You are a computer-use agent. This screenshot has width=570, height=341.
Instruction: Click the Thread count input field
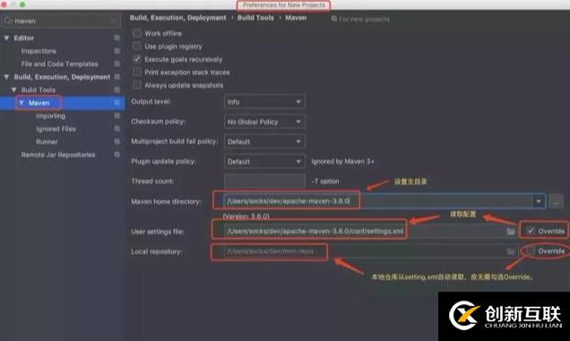coord(264,181)
